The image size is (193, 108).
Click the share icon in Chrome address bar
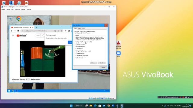point(59,31)
